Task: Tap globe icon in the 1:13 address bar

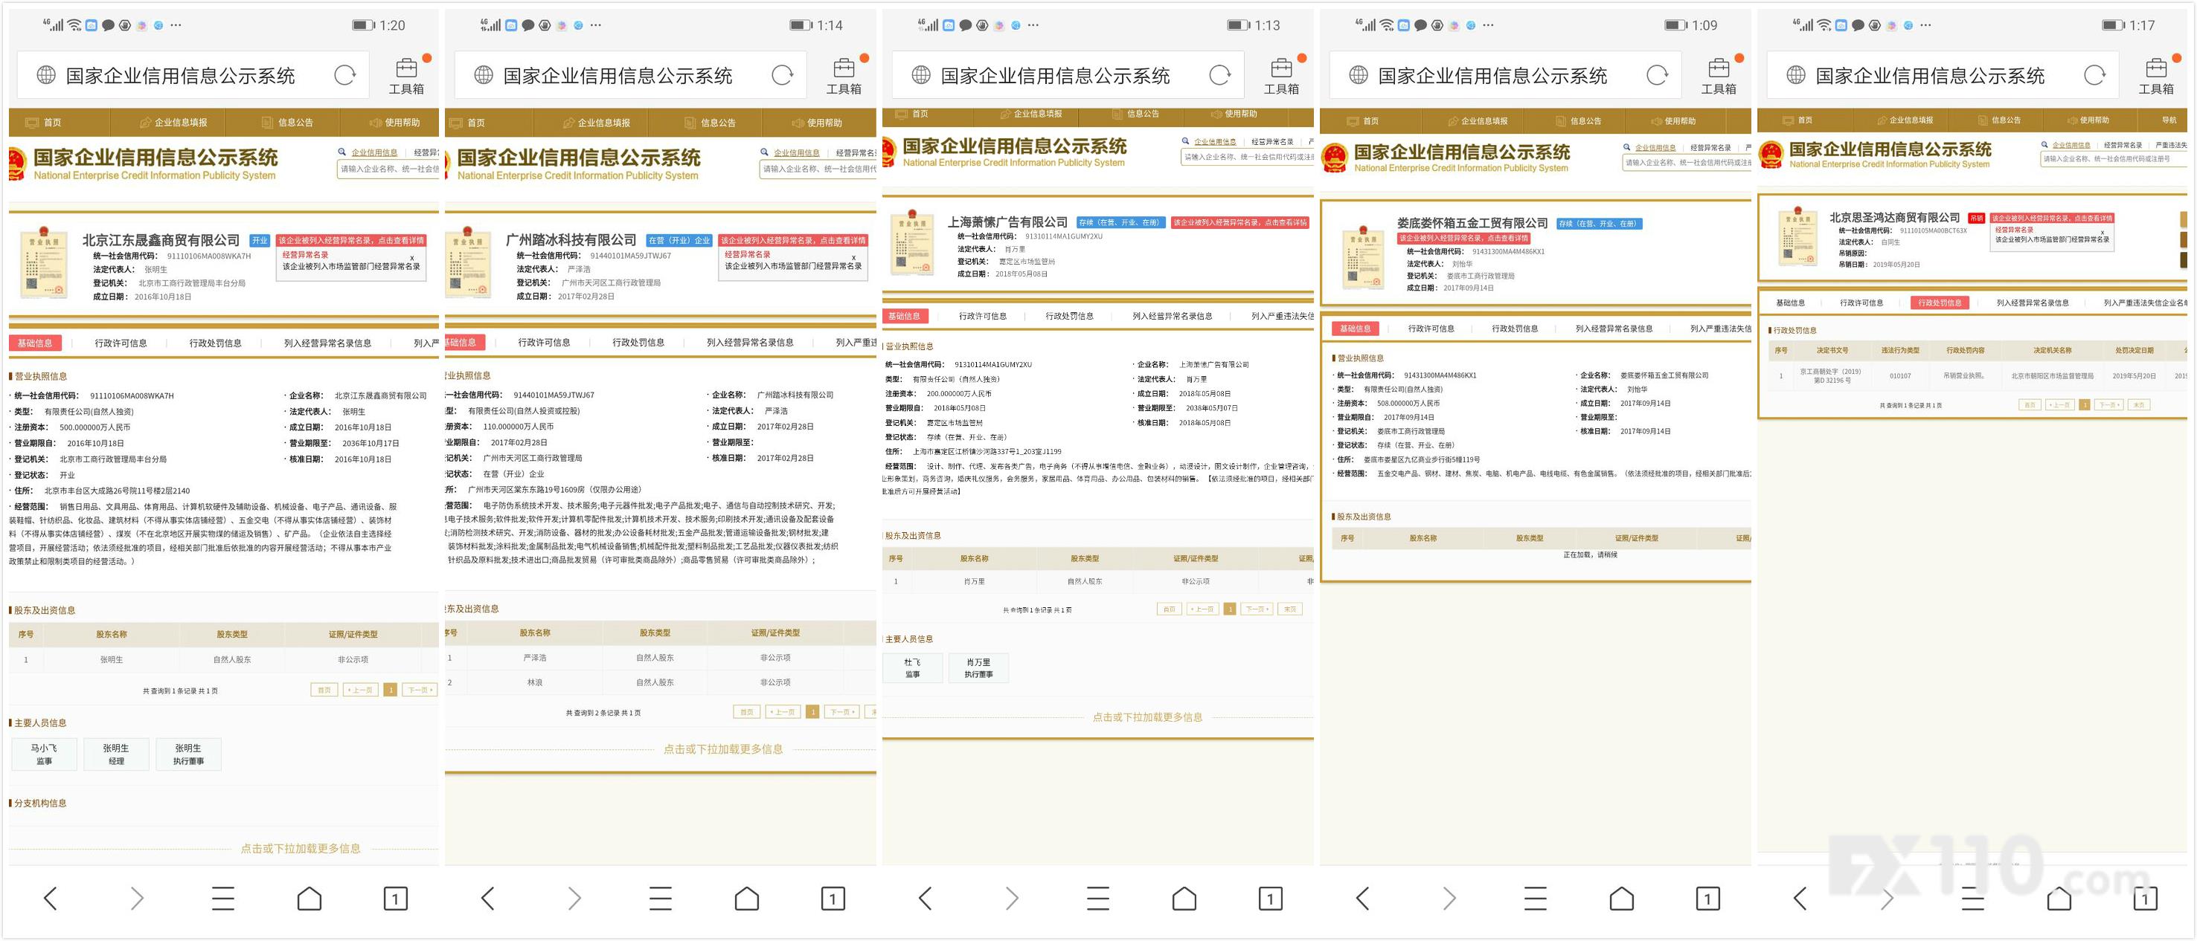Action: coord(921,75)
